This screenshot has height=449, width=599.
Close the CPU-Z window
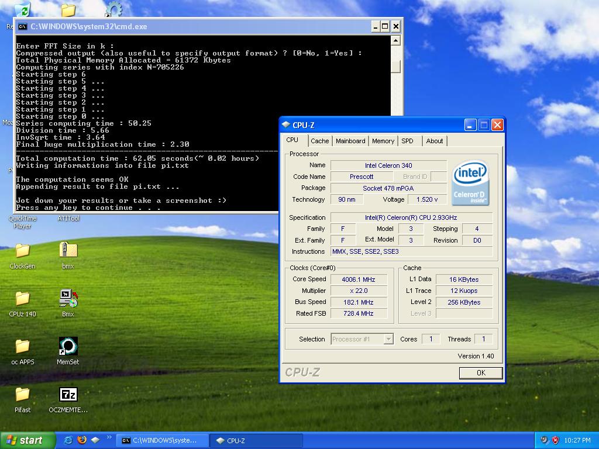coord(497,125)
